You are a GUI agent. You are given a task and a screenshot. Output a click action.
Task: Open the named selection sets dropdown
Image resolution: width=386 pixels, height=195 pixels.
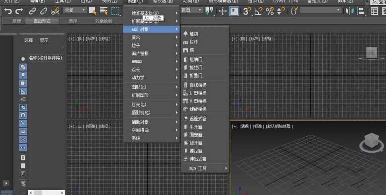pos(321,10)
